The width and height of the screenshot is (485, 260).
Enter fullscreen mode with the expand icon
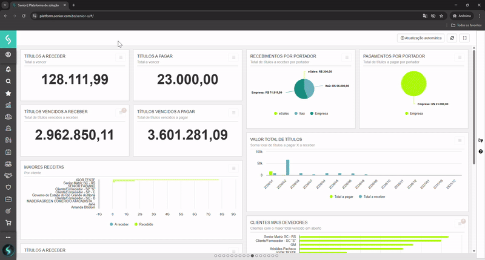click(x=465, y=38)
